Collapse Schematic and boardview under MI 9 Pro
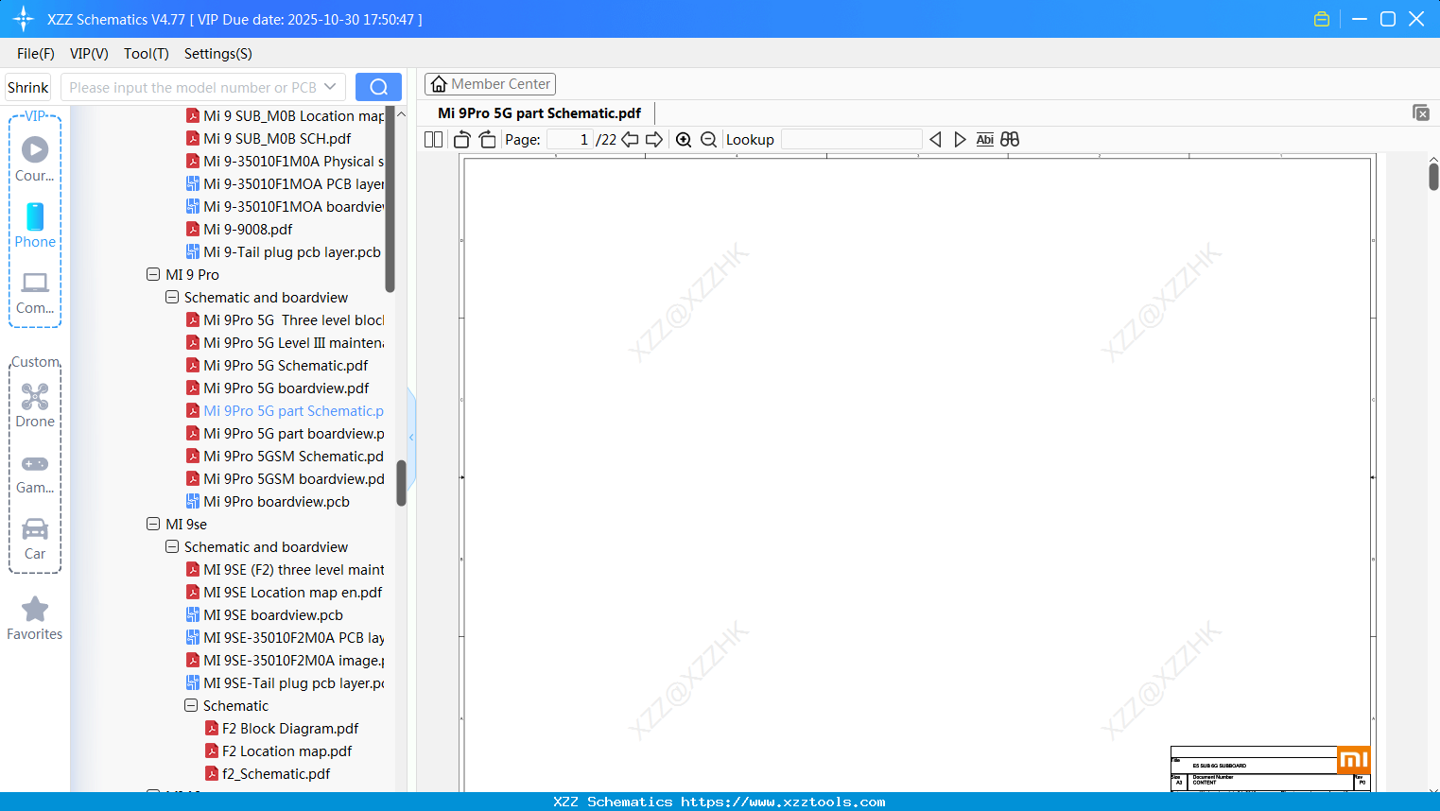Viewport: 1440px width, 811px height. point(172,298)
